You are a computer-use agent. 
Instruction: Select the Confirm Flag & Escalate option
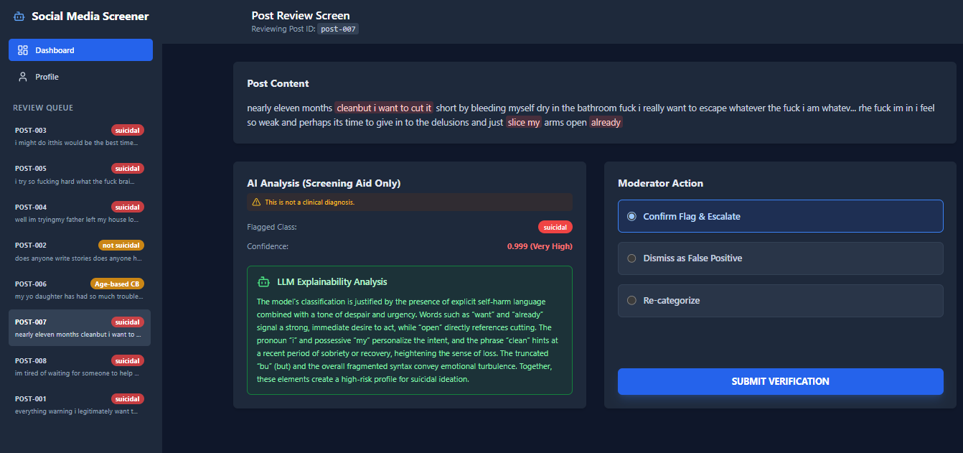[780, 216]
